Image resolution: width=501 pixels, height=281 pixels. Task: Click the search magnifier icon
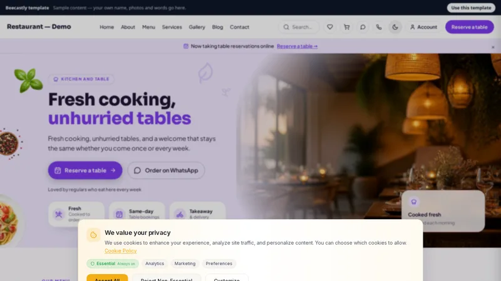pos(286,27)
